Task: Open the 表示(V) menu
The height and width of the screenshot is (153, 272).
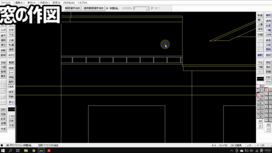Action: pos(31,3)
